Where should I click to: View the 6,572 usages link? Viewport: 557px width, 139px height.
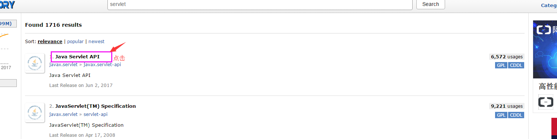coord(507,57)
